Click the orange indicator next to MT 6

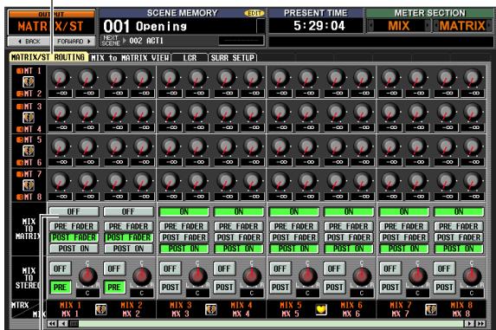click(20, 163)
